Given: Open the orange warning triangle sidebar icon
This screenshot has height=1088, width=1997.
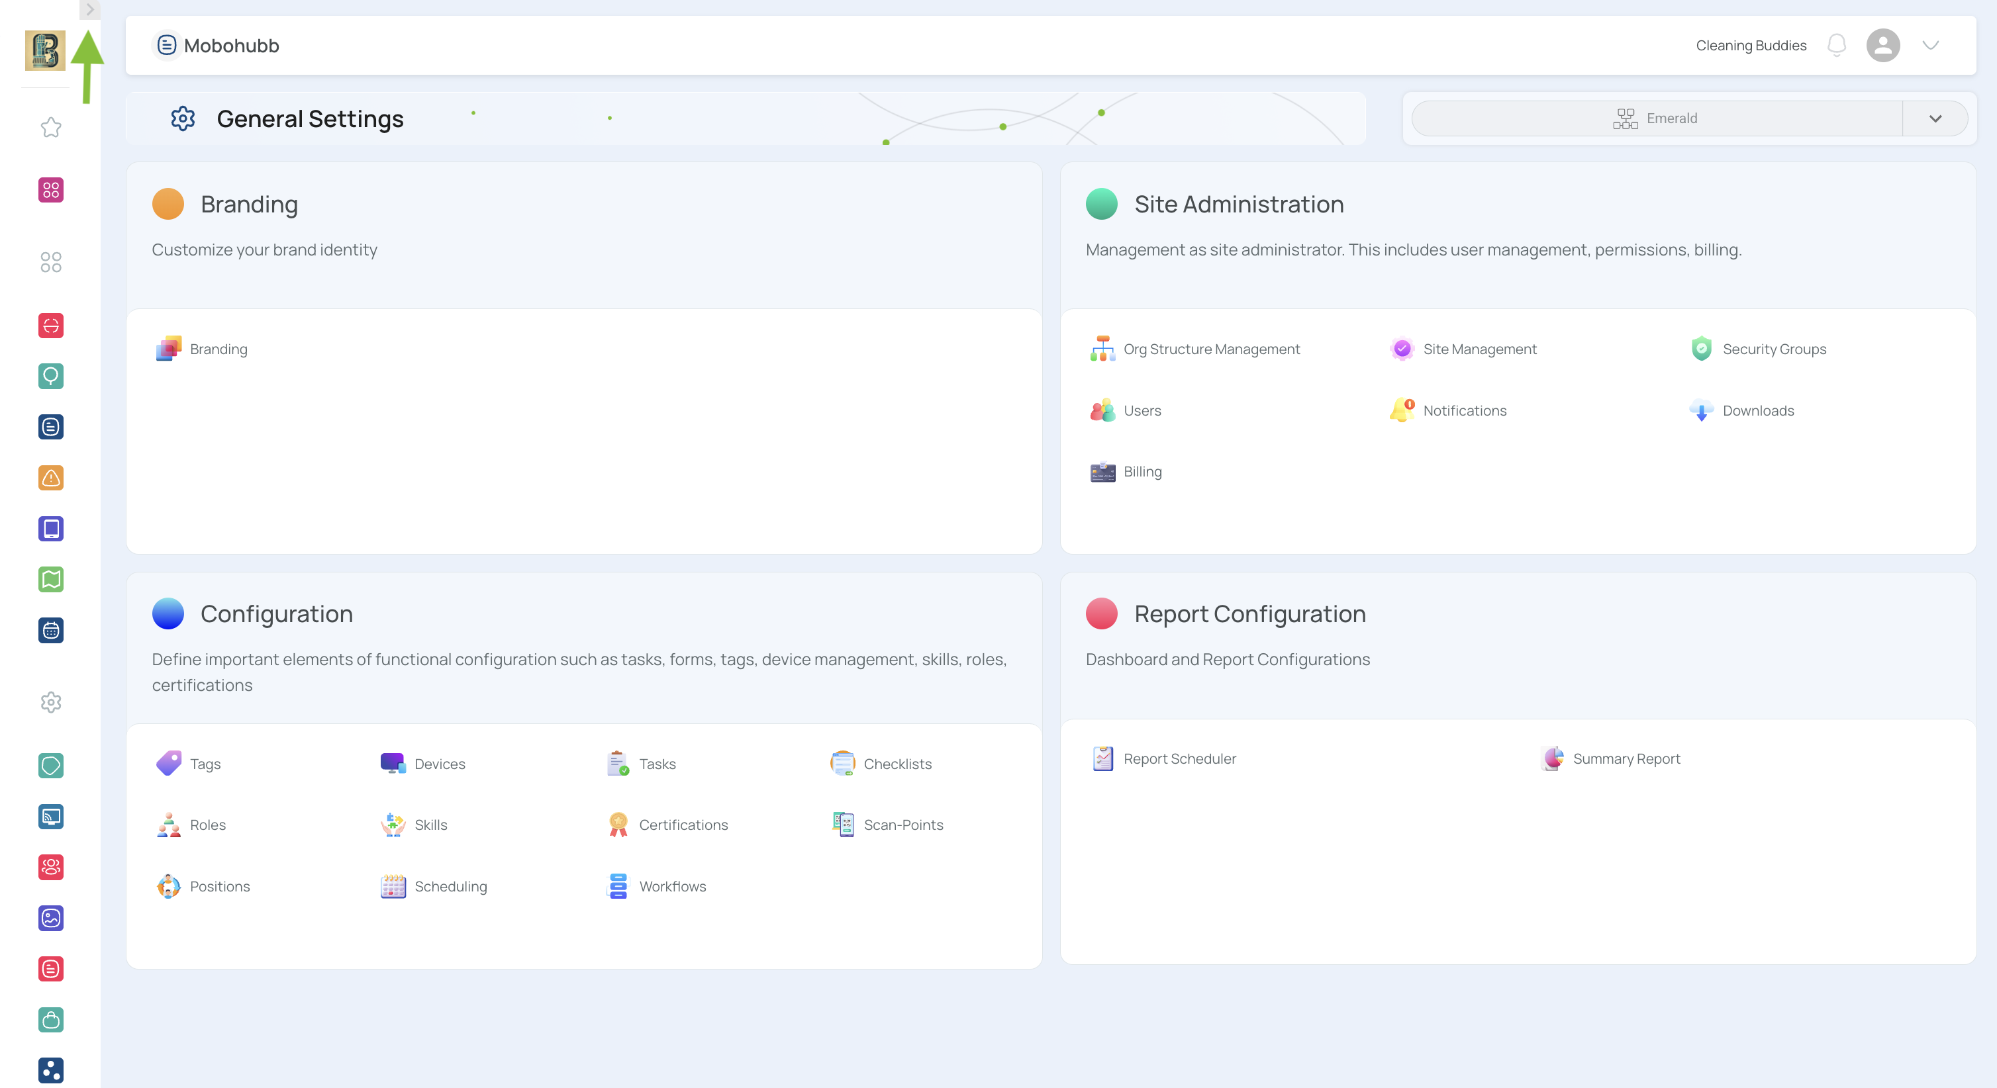Looking at the screenshot, I should (51, 478).
